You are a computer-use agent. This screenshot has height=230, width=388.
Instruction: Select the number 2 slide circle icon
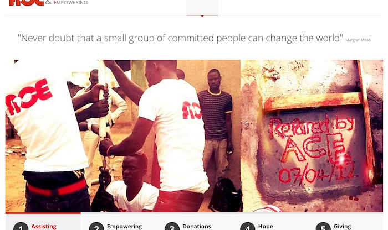coord(96,227)
